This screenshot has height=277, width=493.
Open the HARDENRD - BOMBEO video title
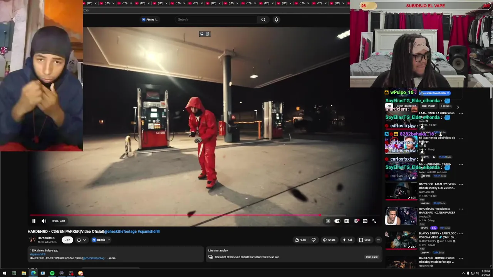pyautogui.click(x=437, y=260)
